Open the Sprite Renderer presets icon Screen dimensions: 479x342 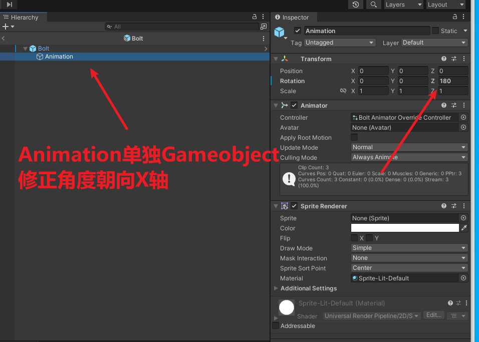coord(454,206)
